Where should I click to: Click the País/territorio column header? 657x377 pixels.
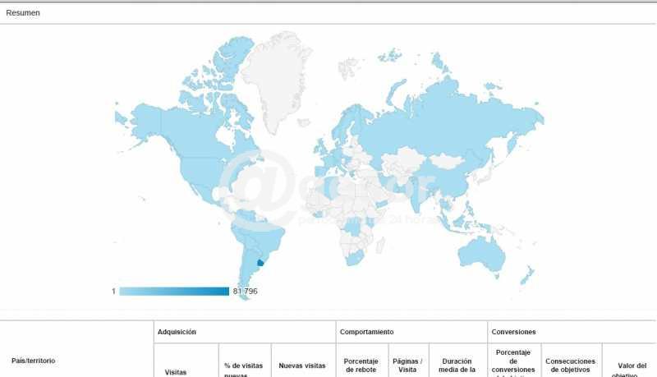[34, 361]
